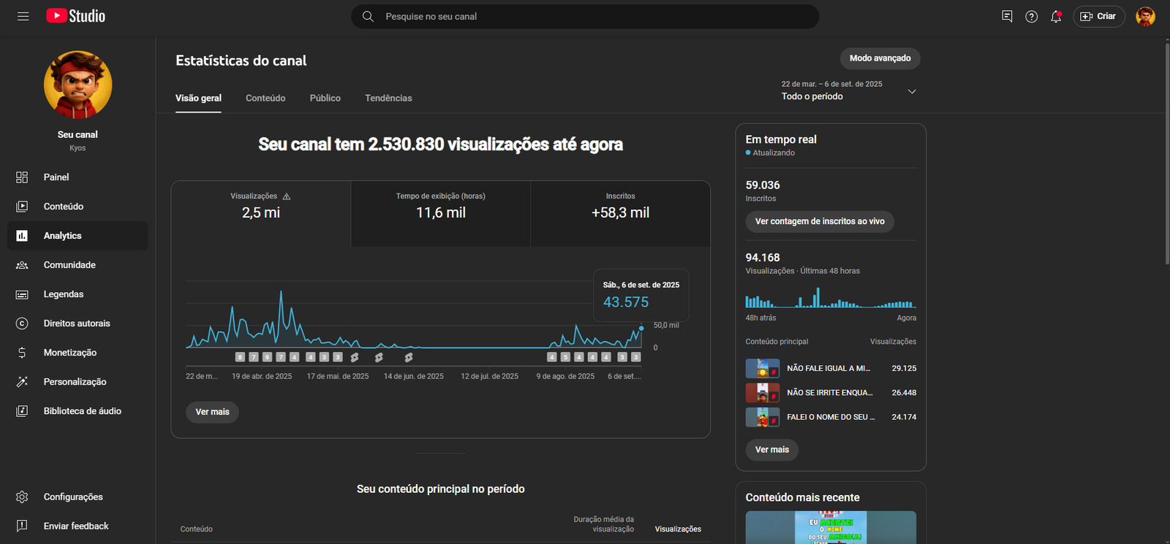
Task: Open the Criar create menu
Action: pyautogui.click(x=1098, y=16)
